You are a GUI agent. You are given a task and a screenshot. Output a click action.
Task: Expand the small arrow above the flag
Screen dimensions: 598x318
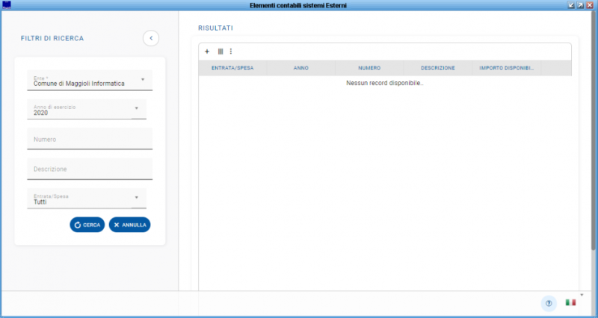(x=582, y=295)
